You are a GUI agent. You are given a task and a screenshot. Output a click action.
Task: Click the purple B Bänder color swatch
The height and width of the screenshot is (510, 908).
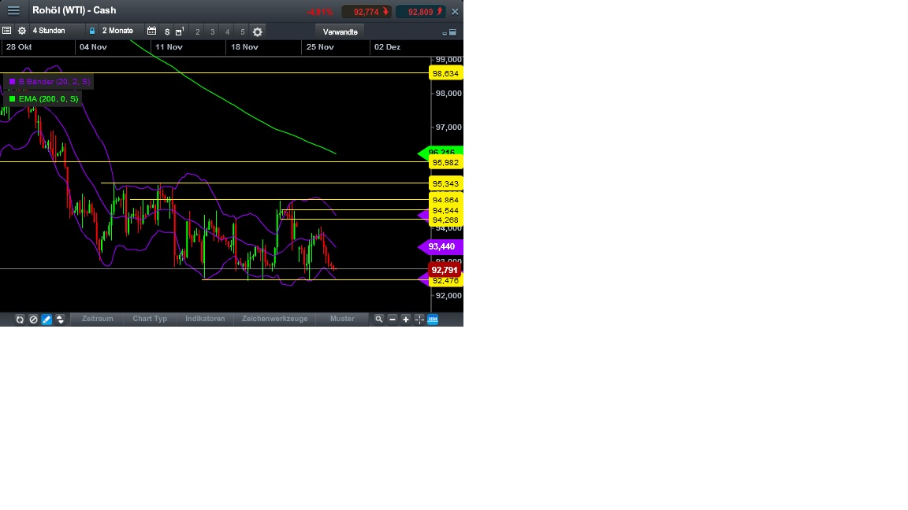pyautogui.click(x=12, y=81)
